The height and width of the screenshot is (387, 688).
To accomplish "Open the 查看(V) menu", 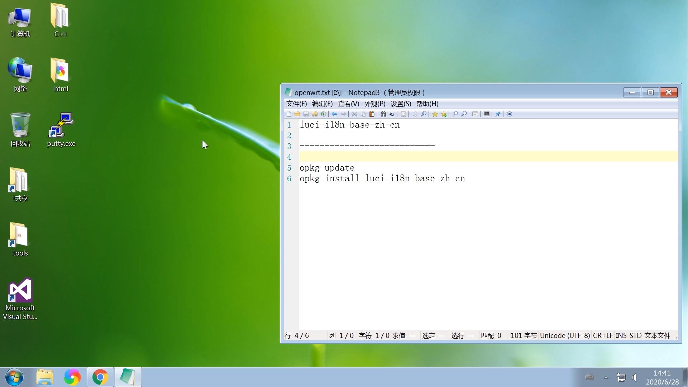I will pos(348,104).
